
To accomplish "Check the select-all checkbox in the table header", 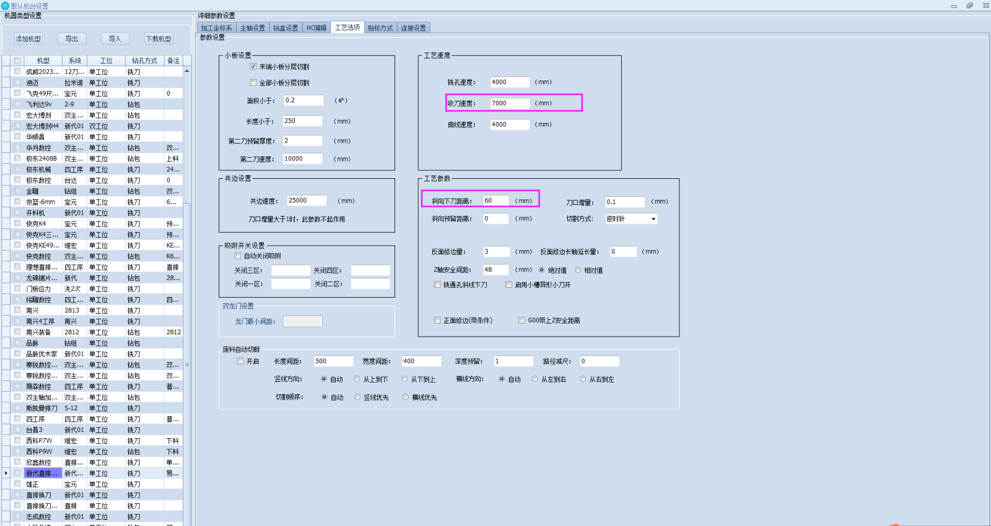I will pyautogui.click(x=18, y=61).
